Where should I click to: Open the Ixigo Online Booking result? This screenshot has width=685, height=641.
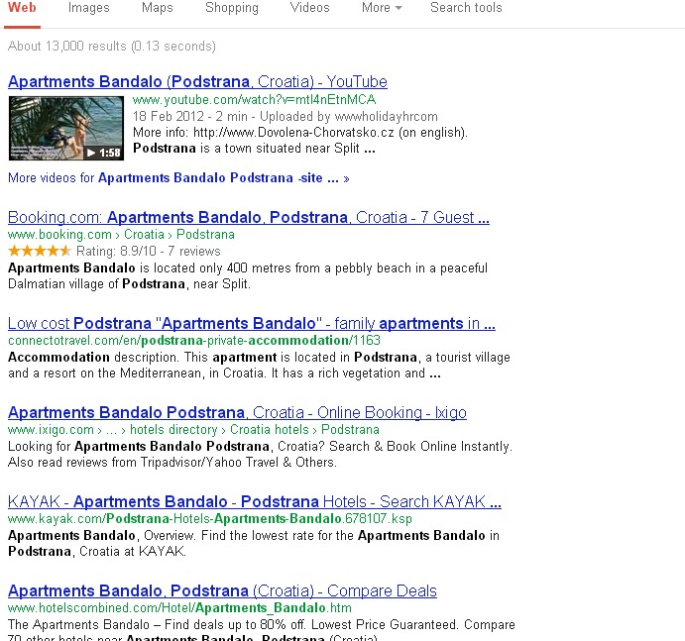click(x=237, y=412)
